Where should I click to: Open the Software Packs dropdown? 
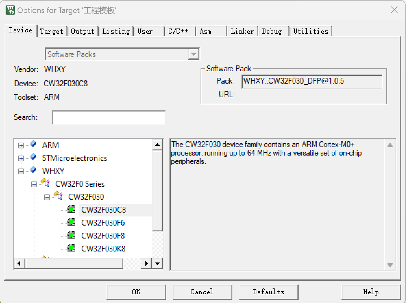193,54
